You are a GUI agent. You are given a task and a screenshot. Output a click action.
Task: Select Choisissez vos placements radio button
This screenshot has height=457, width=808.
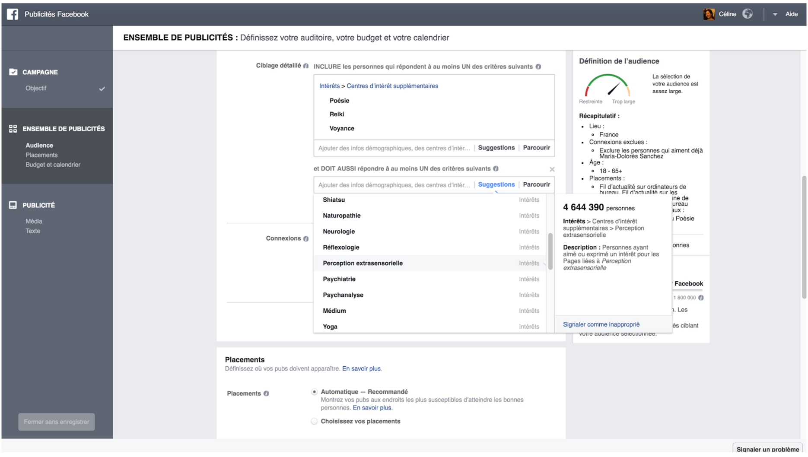tap(315, 421)
